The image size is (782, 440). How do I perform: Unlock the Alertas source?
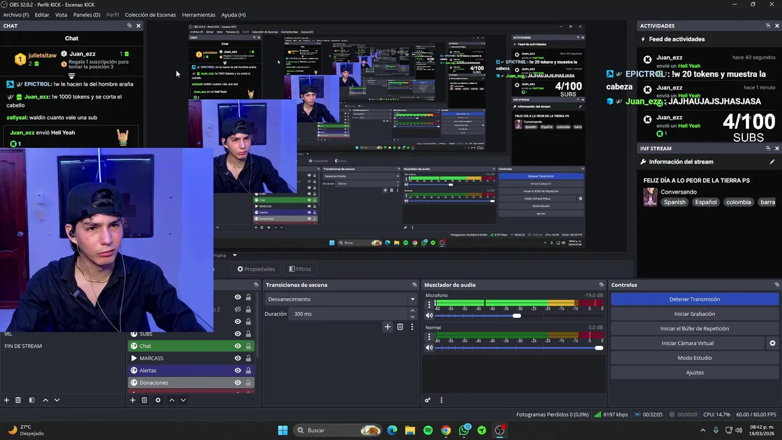pyautogui.click(x=248, y=370)
